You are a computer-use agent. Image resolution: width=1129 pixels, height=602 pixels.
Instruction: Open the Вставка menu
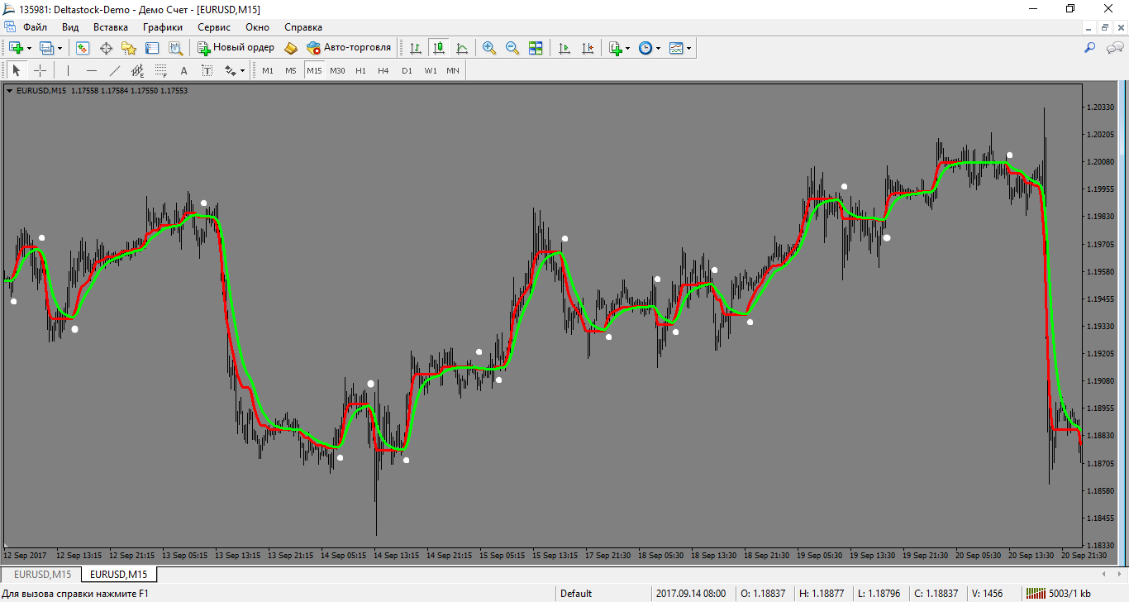[111, 27]
